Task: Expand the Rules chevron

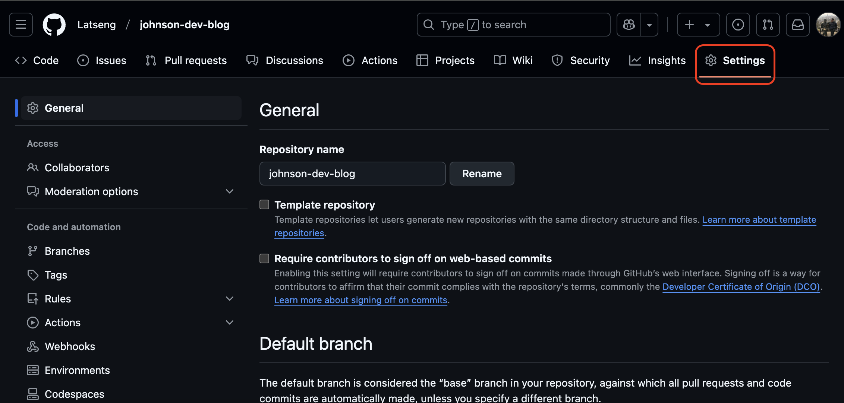Action: 230,299
